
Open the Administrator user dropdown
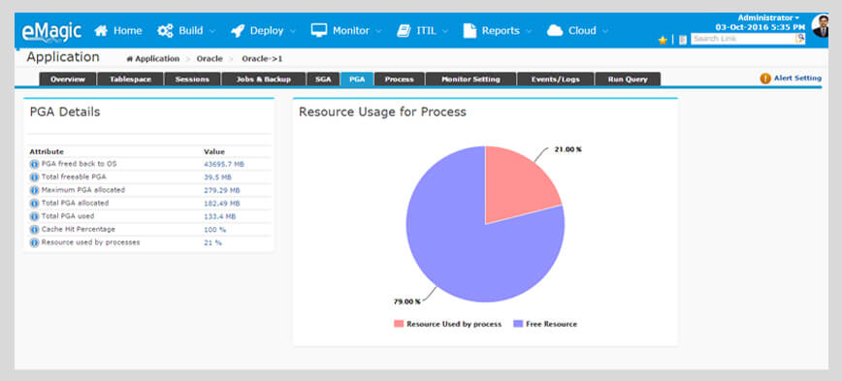[x=768, y=17]
